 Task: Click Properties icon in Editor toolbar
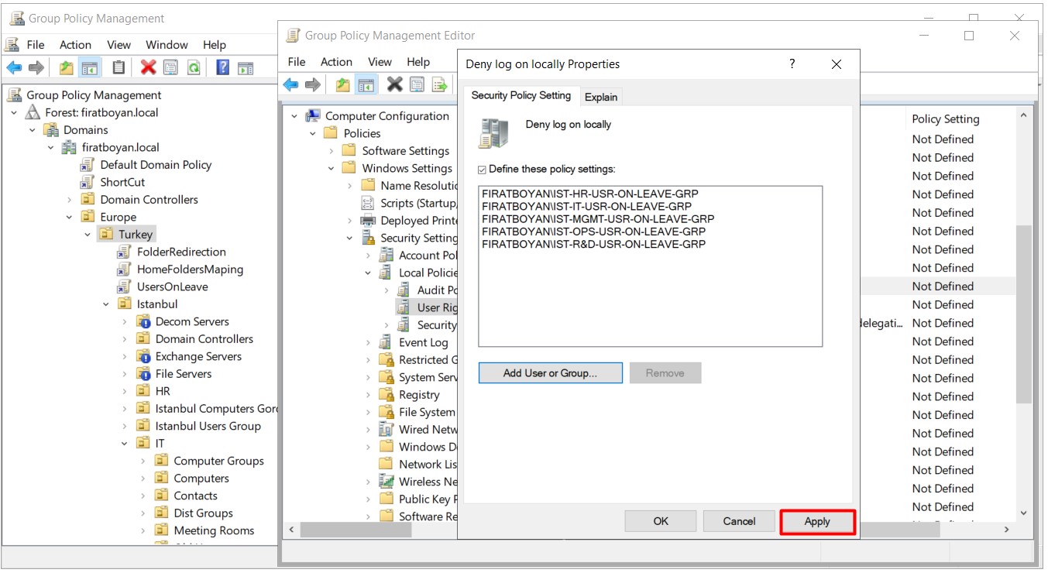coord(417,84)
